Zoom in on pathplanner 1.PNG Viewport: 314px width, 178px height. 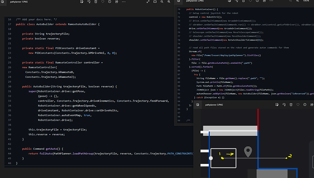[x=169, y=2]
